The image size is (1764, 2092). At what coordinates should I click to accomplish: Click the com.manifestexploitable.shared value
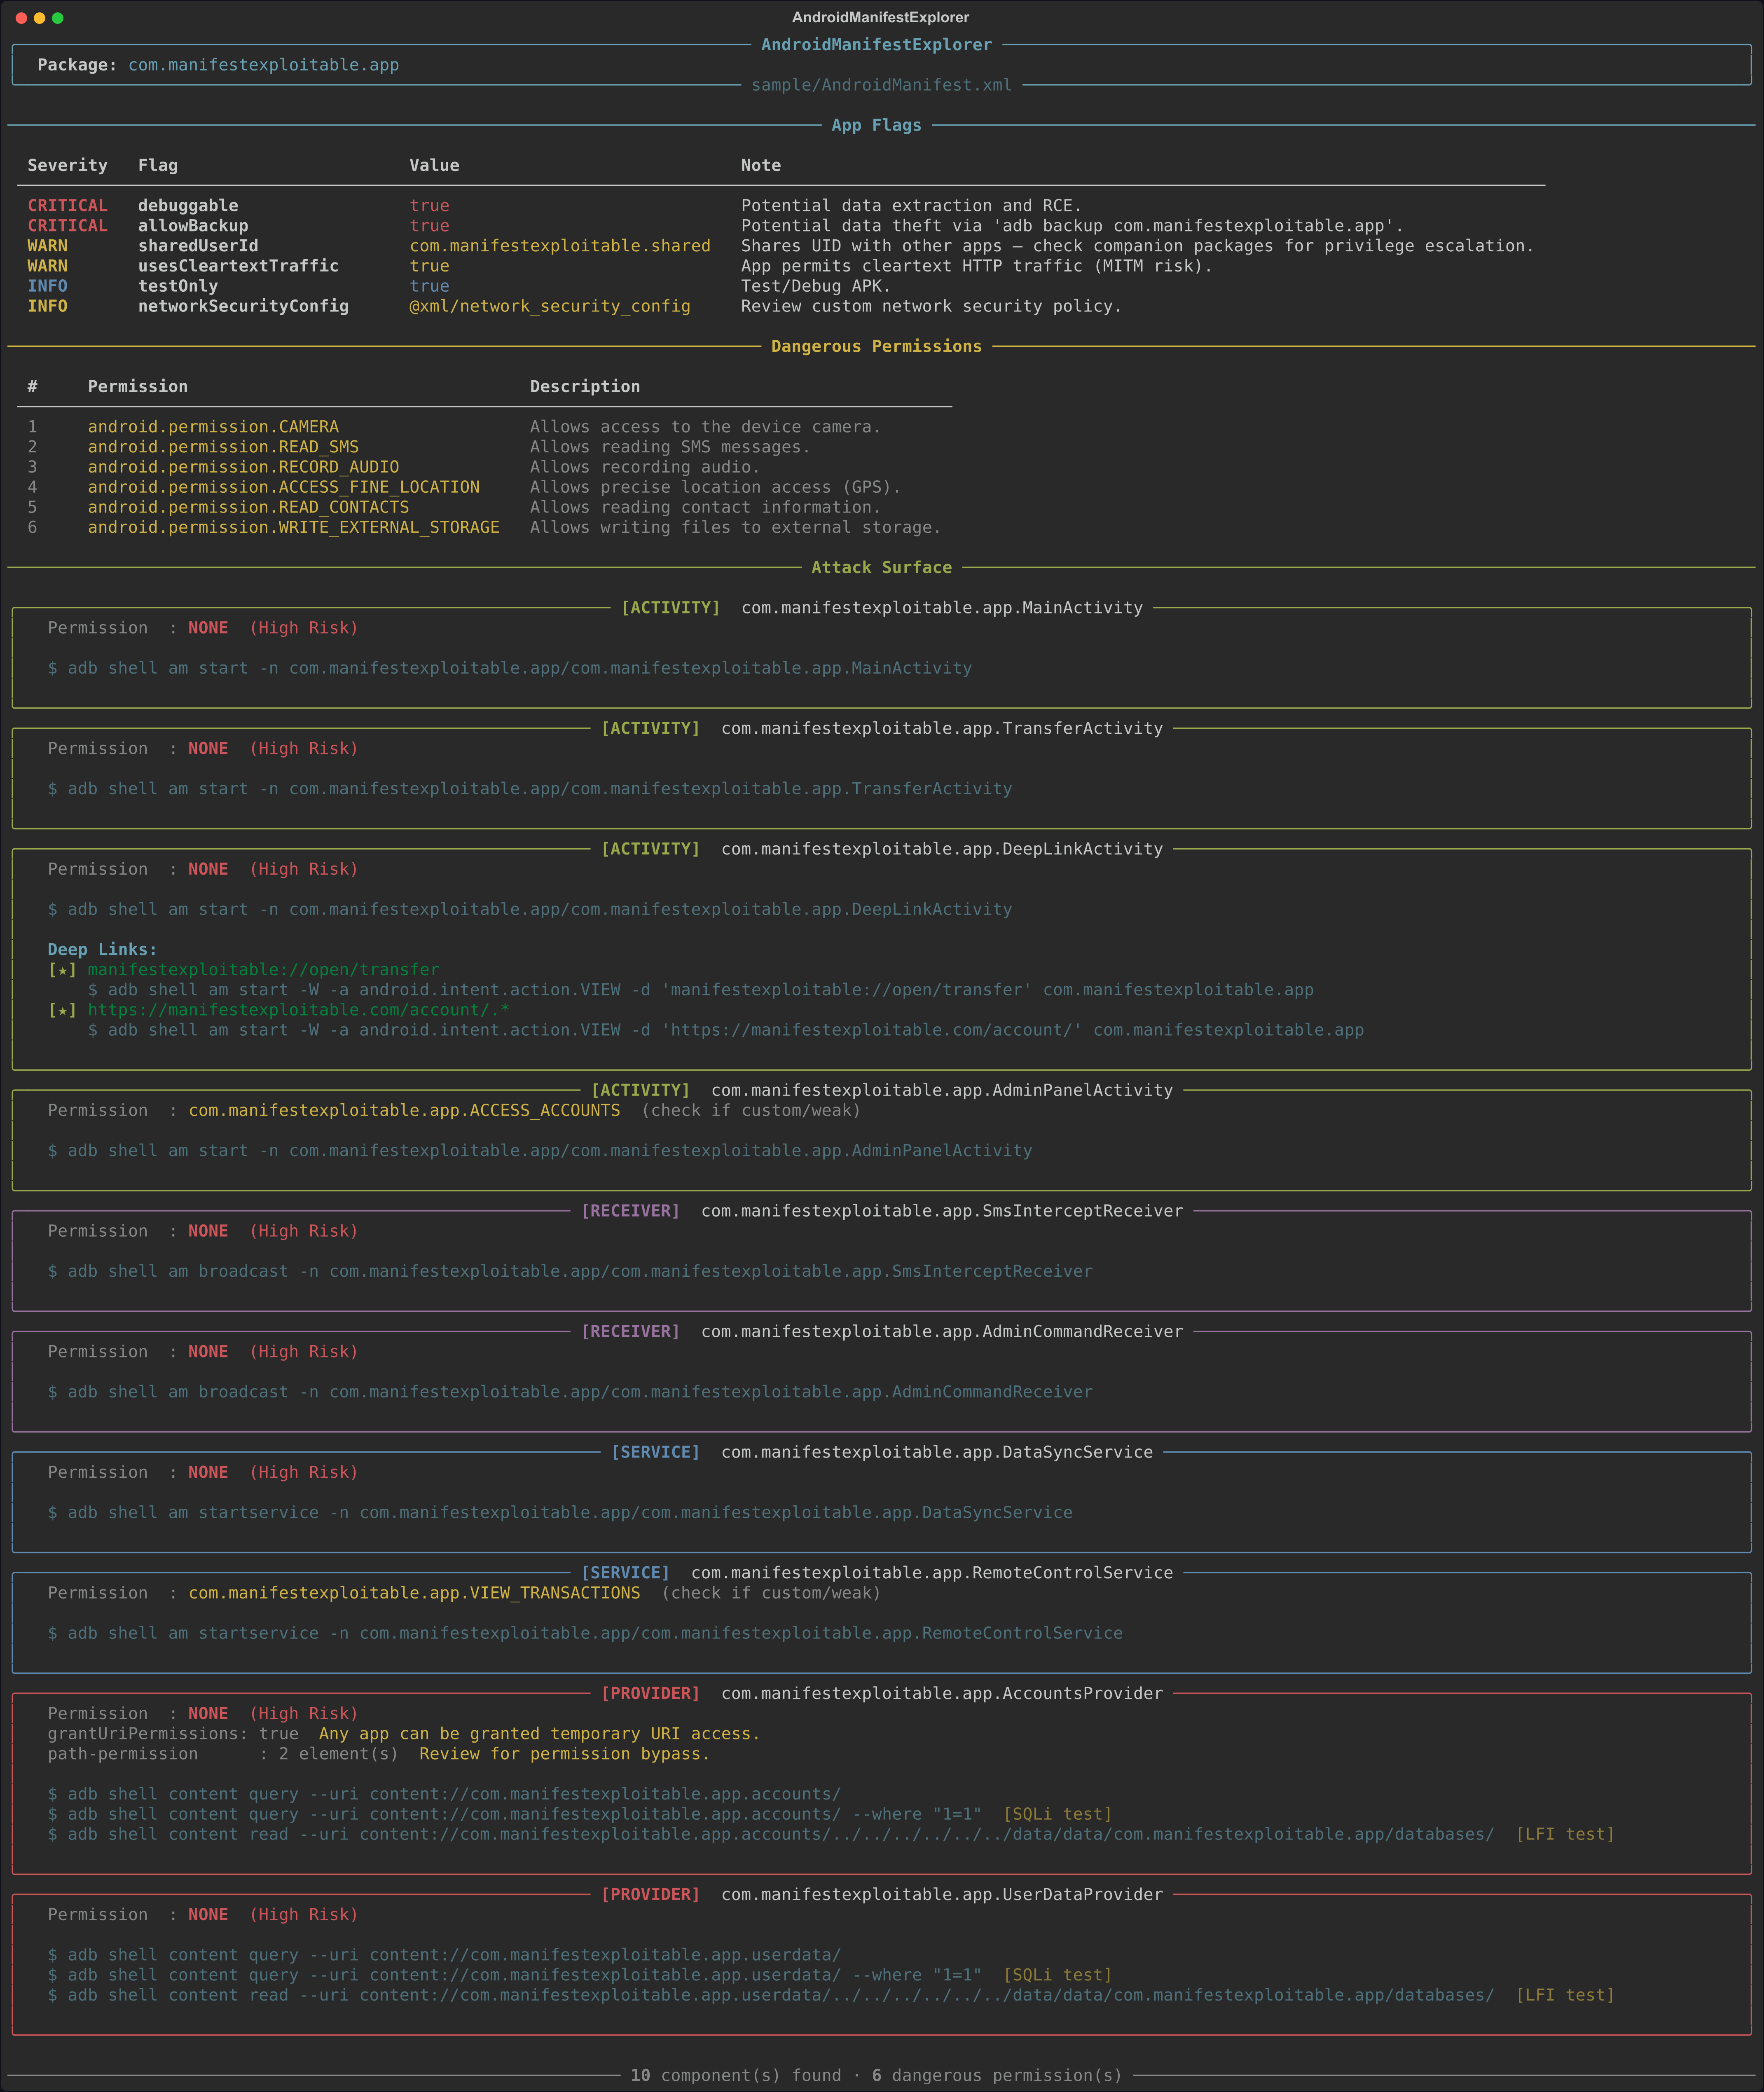pos(560,246)
